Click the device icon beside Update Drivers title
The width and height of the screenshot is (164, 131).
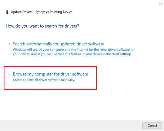(7, 12)
